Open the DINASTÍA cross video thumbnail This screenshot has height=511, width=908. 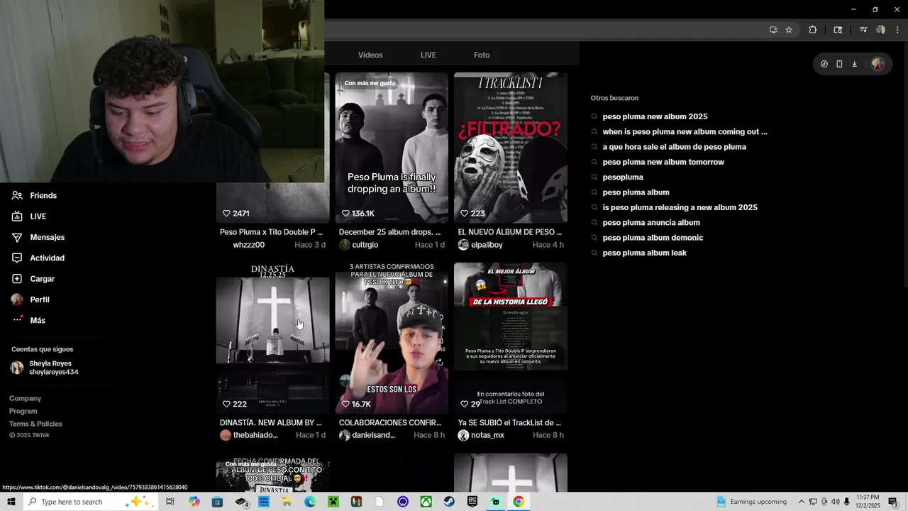click(273, 338)
